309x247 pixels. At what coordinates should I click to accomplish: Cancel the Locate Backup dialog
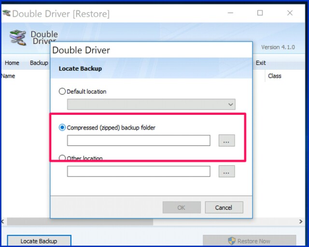(x=224, y=207)
